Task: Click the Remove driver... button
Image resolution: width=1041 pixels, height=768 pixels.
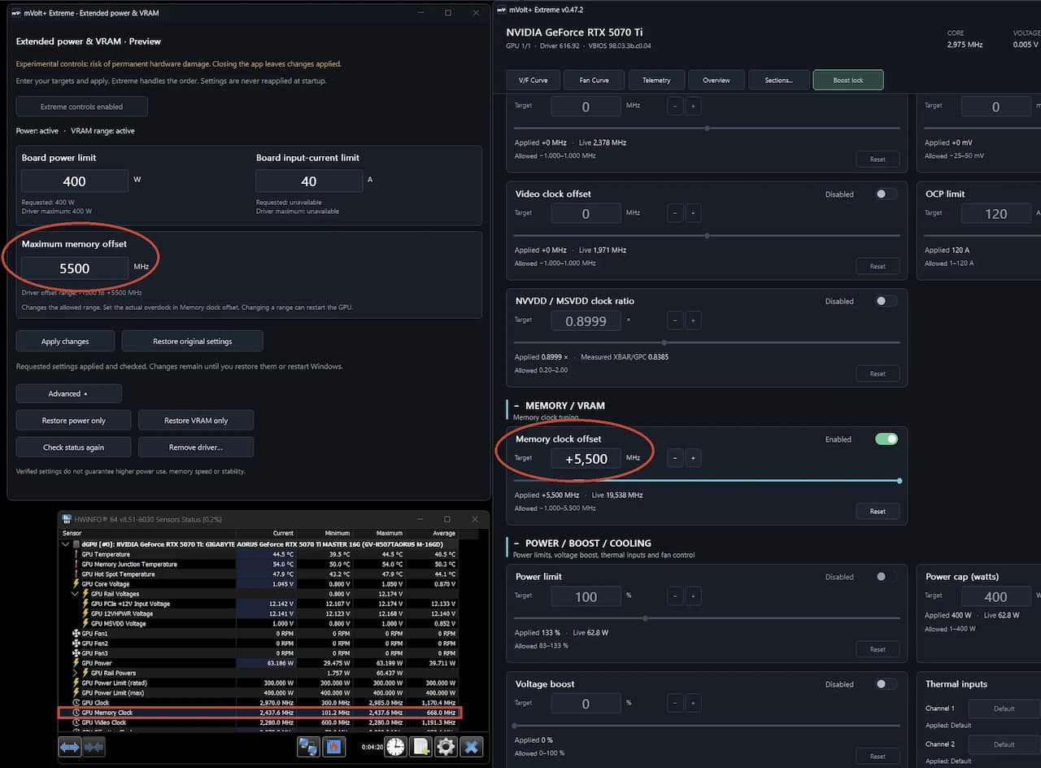Action: (x=196, y=447)
